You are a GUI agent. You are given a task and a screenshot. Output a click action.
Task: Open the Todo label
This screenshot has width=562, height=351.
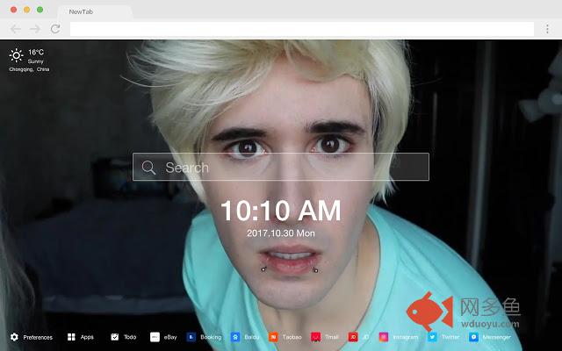click(130, 337)
